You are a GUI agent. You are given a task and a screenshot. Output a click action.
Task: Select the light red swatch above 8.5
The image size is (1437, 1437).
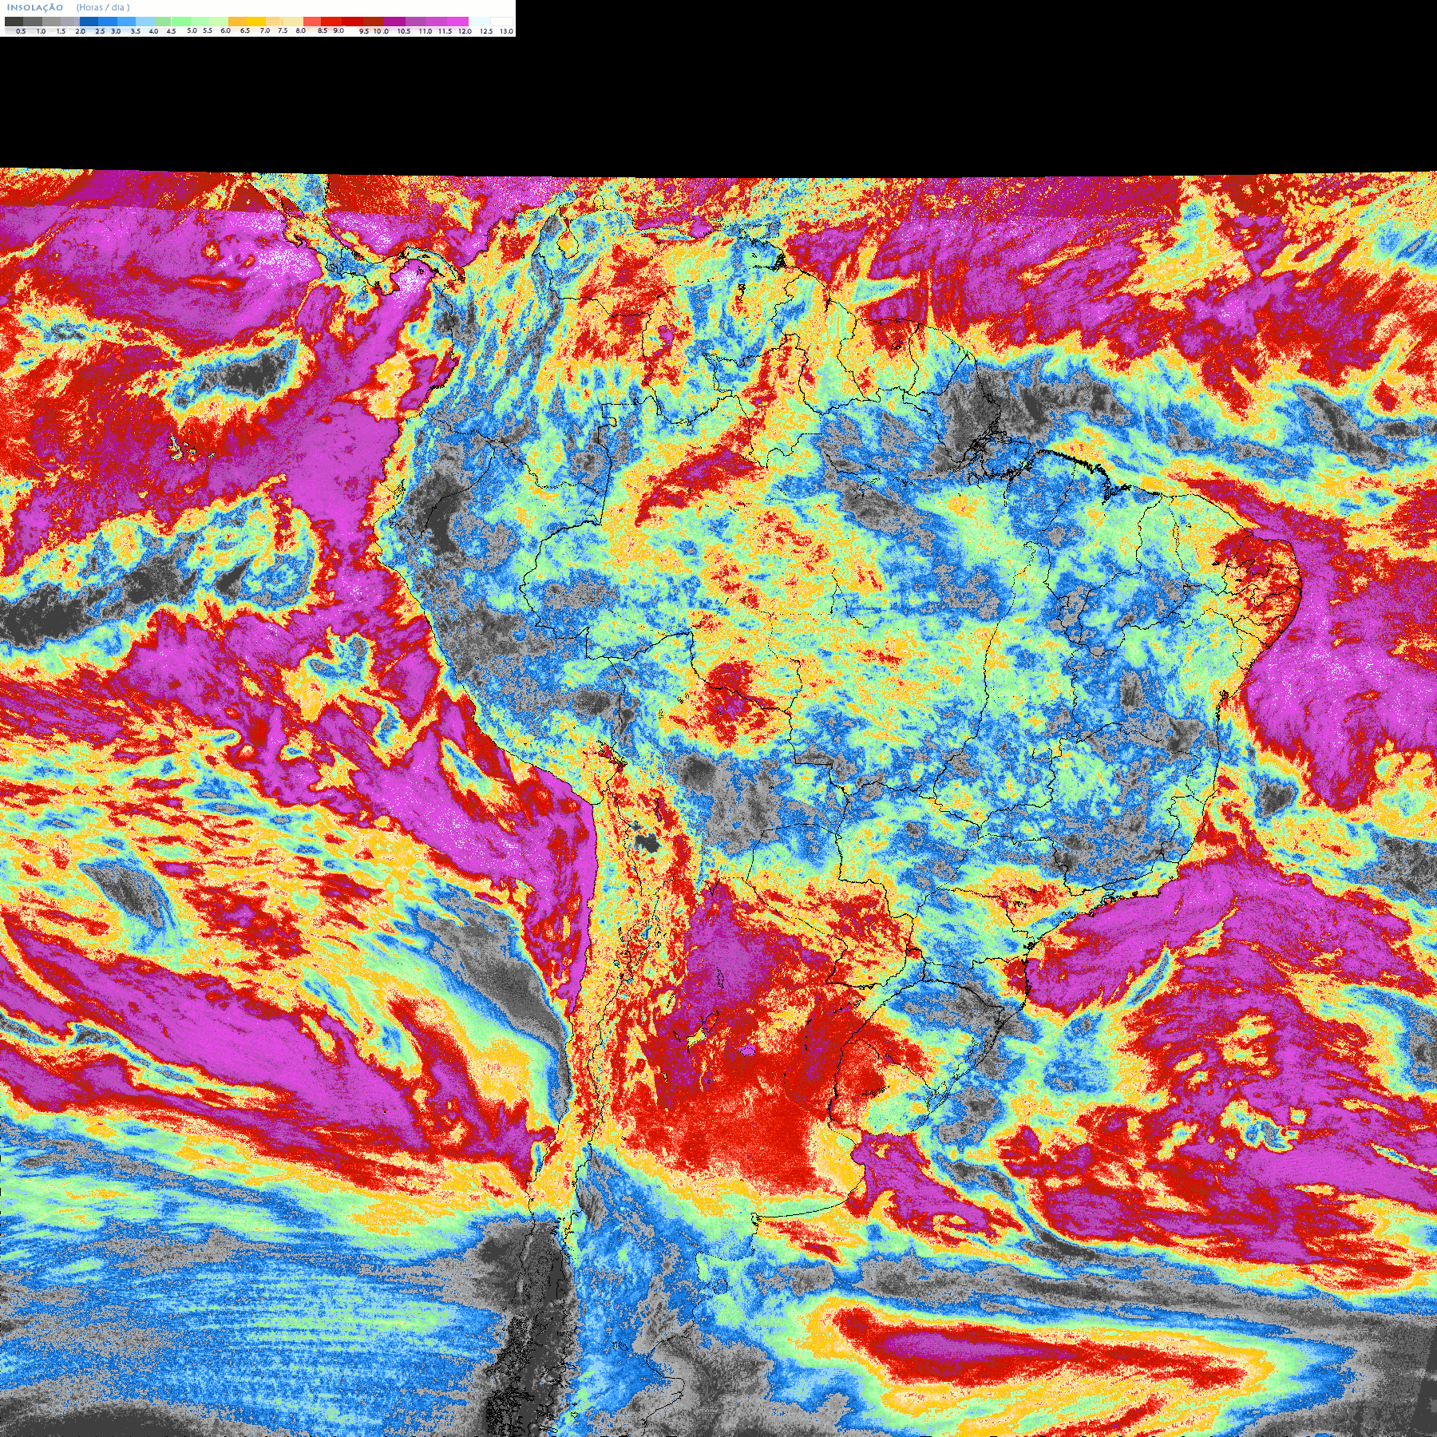pyautogui.click(x=312, y=22)
